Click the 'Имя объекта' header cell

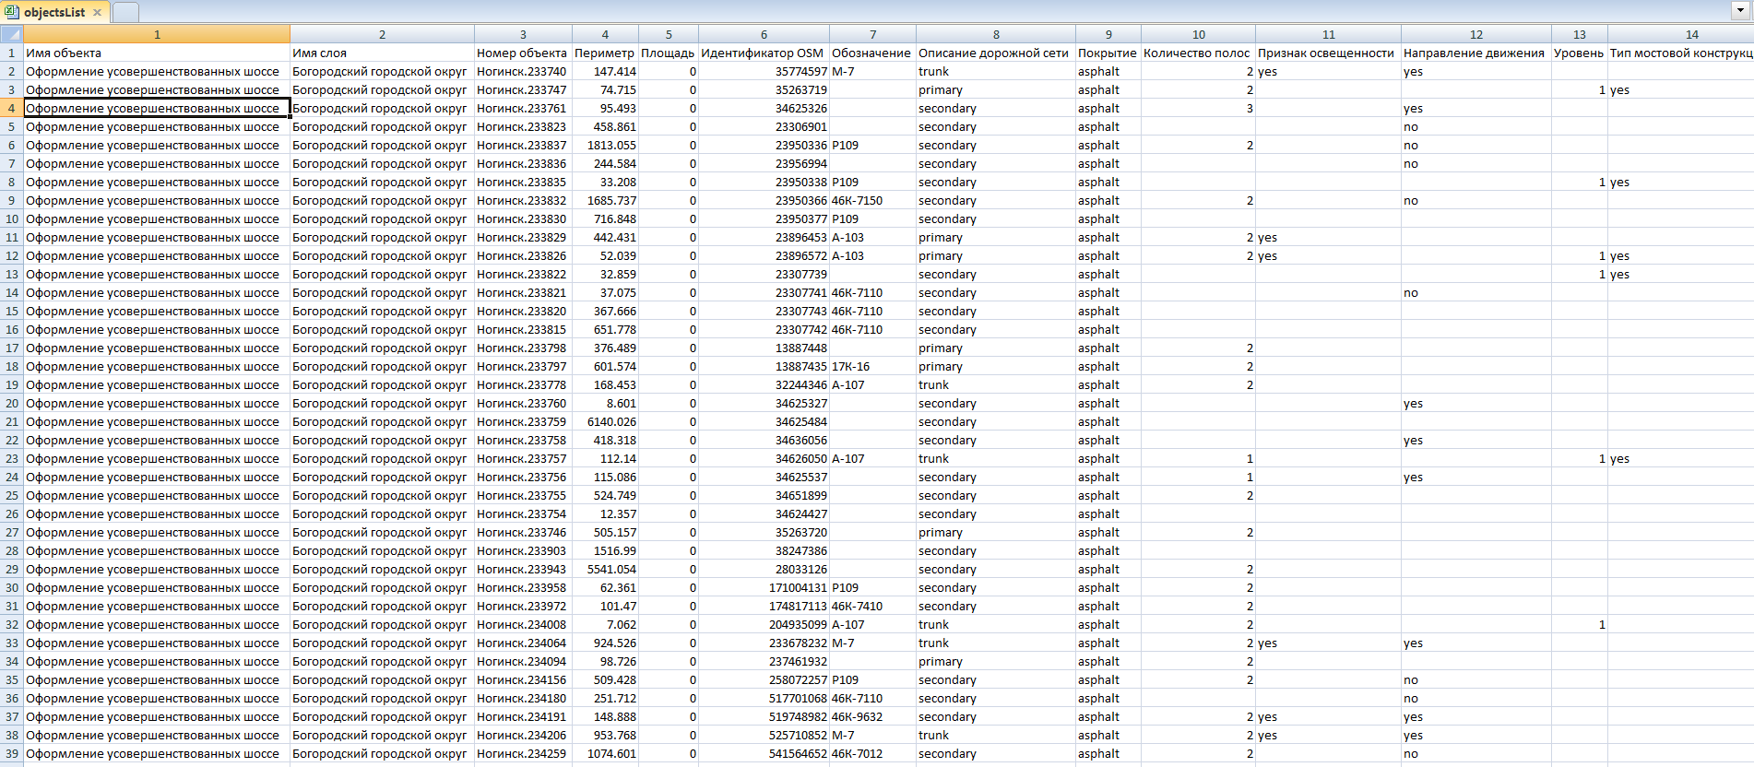pos(157,53)
